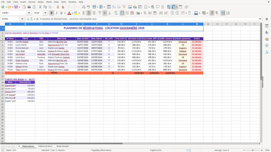Switch to Tableau de bord sheet tab
Viewport: 271px width, 152px height.
tap(45, 146)
